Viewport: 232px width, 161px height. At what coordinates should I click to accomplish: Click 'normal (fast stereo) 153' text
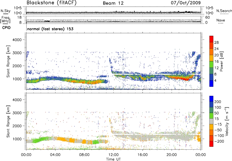click(x=50, y=29)
